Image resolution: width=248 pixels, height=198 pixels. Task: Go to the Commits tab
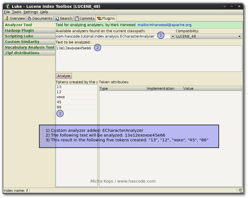[85, 19]
